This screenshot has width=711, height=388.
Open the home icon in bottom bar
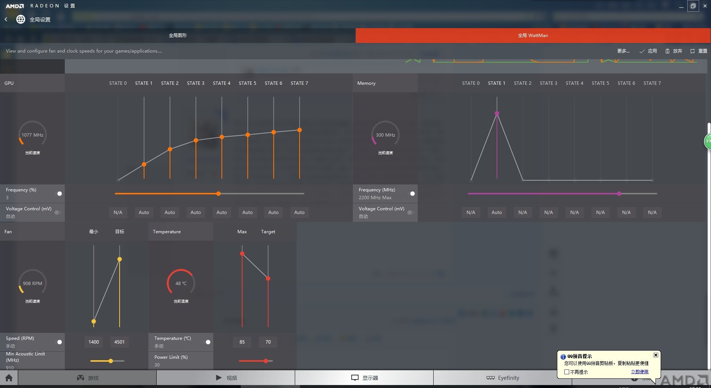pyautogui.click(x=9, y=378)
